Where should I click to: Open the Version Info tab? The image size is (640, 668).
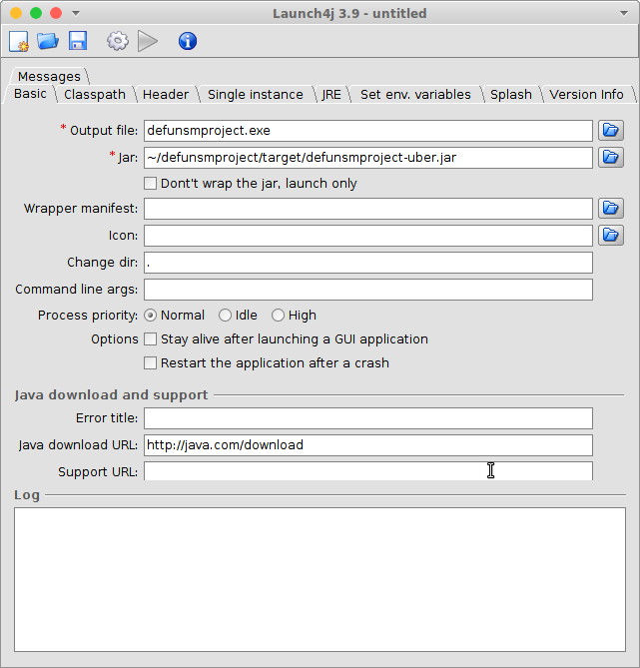pos(586,94)
